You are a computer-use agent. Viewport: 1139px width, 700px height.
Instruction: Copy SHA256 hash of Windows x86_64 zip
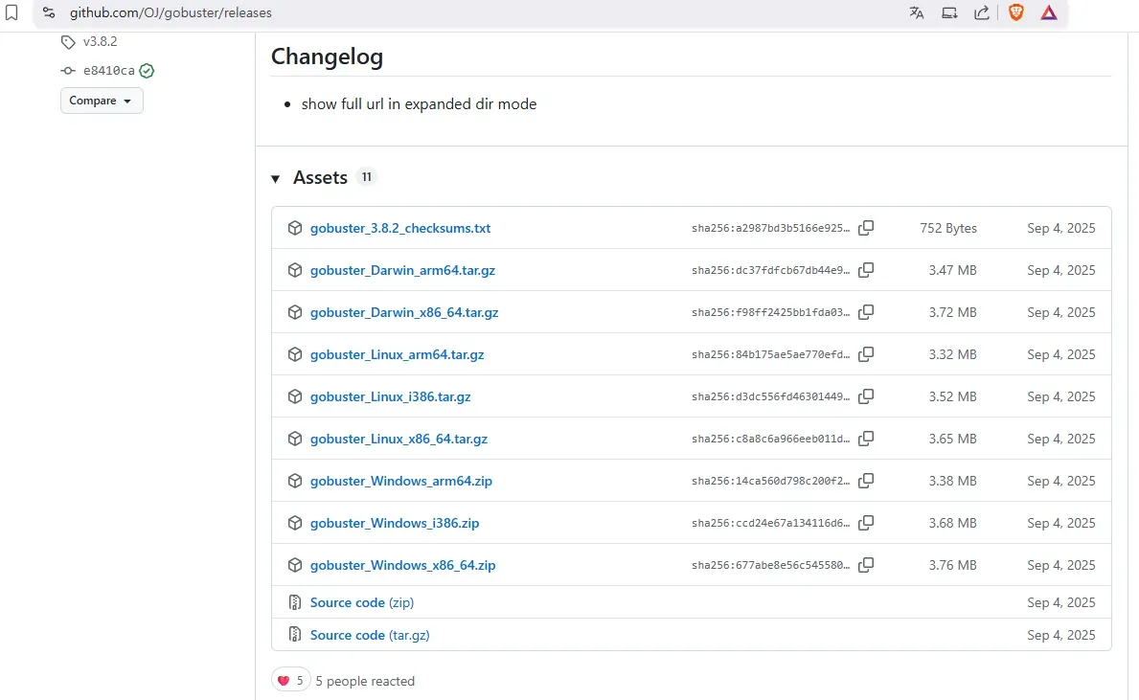click(x=866, y=565)
